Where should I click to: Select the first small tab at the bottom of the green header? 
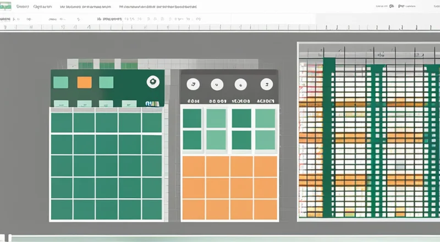click(61, 103)
